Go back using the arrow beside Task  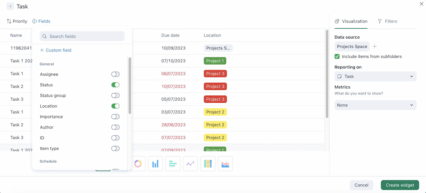tap(10, 6)
